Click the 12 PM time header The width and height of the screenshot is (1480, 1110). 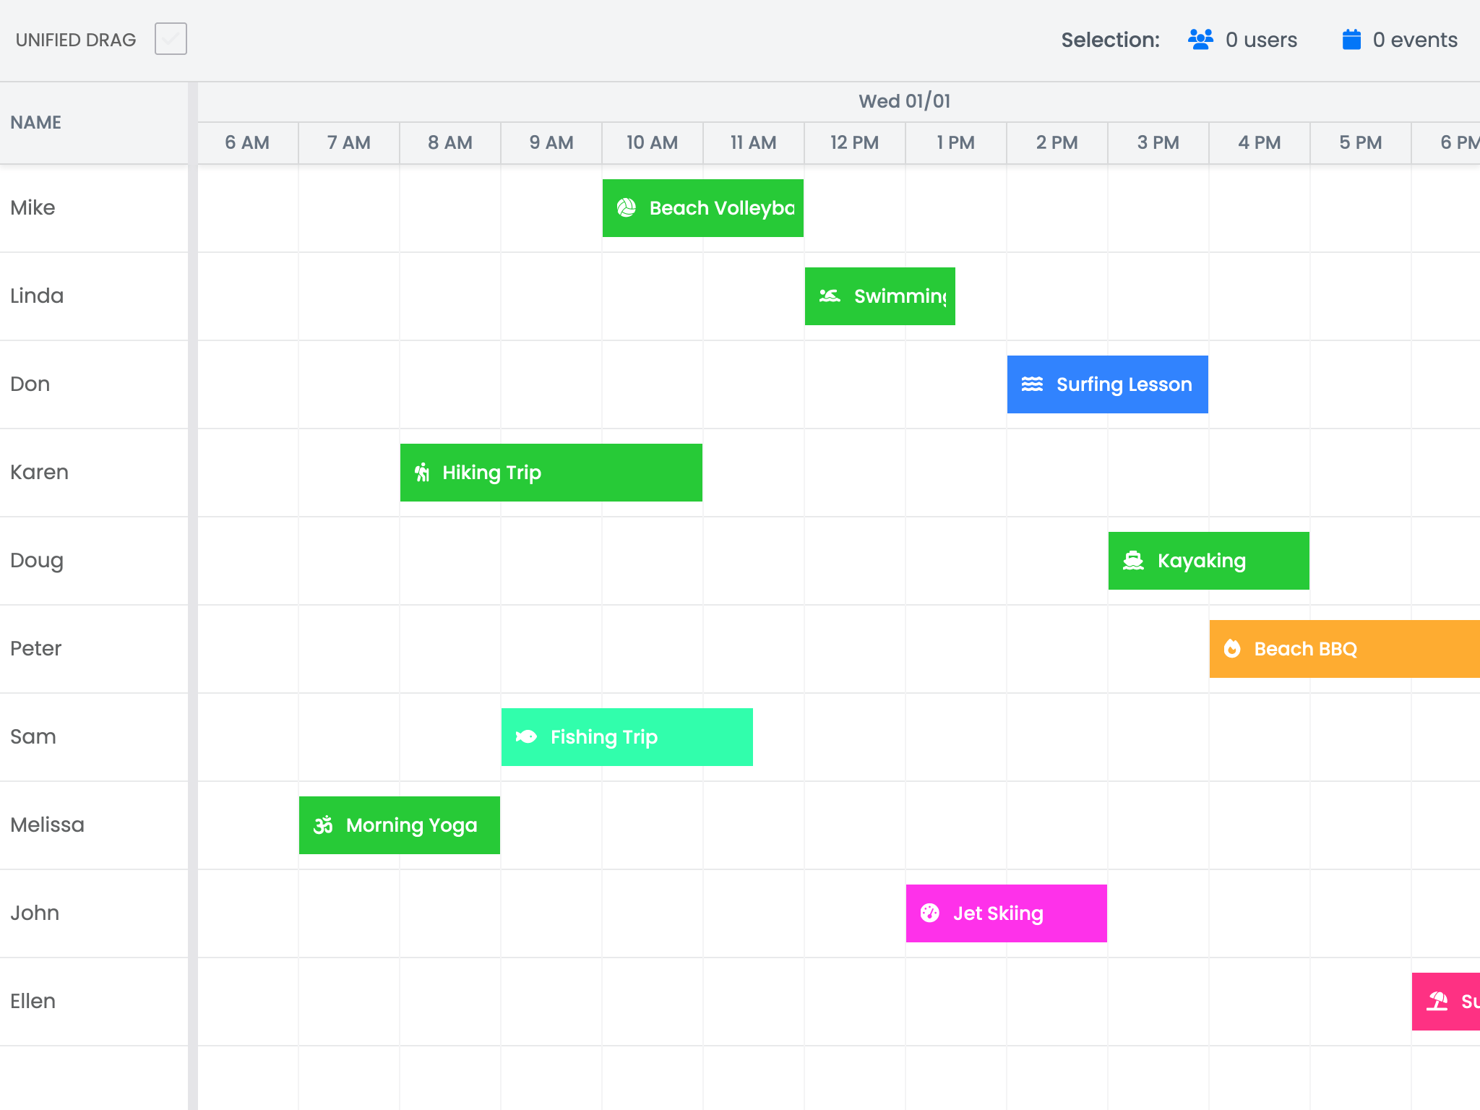tap(855, 143)
